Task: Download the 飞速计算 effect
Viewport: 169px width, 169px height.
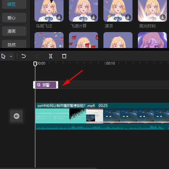Action: coord(94,17)
